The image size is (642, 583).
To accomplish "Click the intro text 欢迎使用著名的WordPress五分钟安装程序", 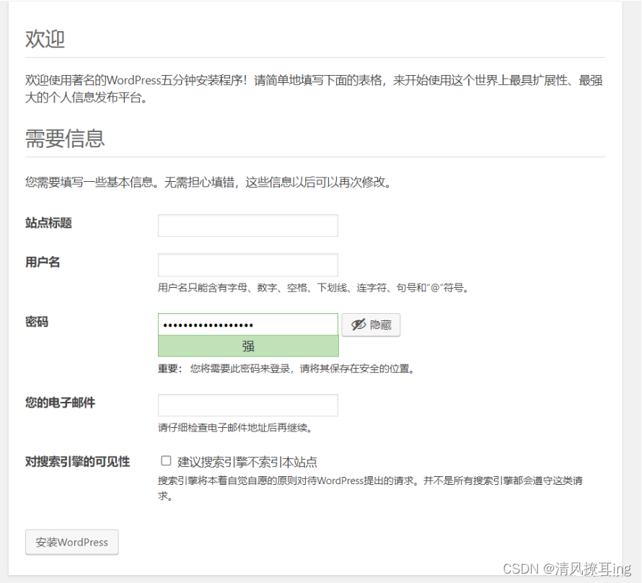I will coord(314,89).
